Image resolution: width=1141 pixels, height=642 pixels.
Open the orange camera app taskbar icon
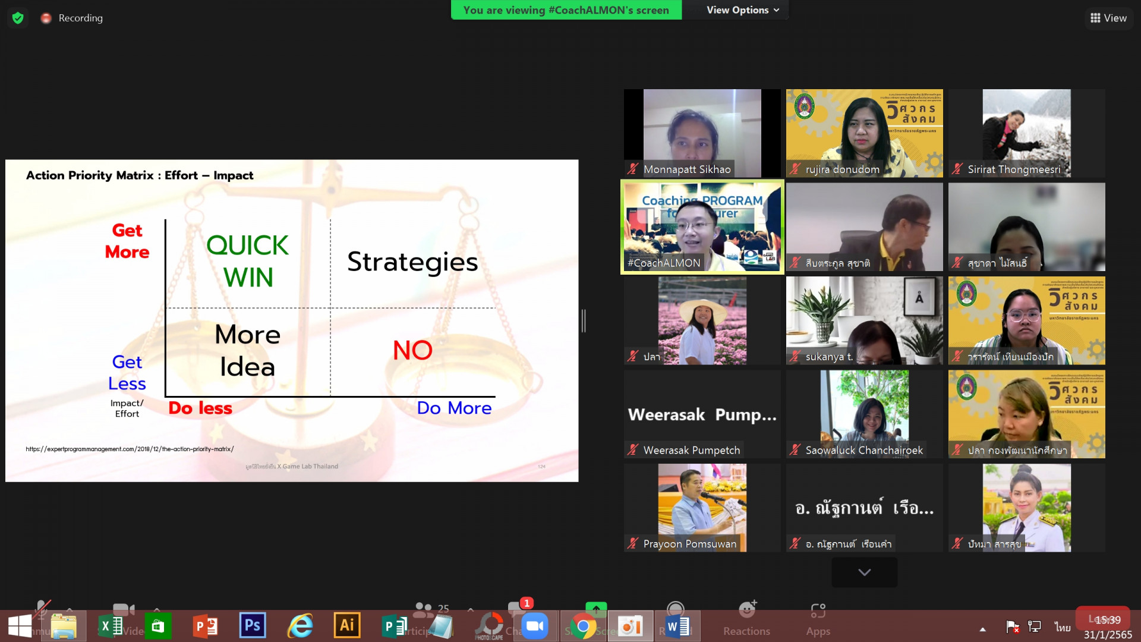pyautogui.click(x=631, y=626)
